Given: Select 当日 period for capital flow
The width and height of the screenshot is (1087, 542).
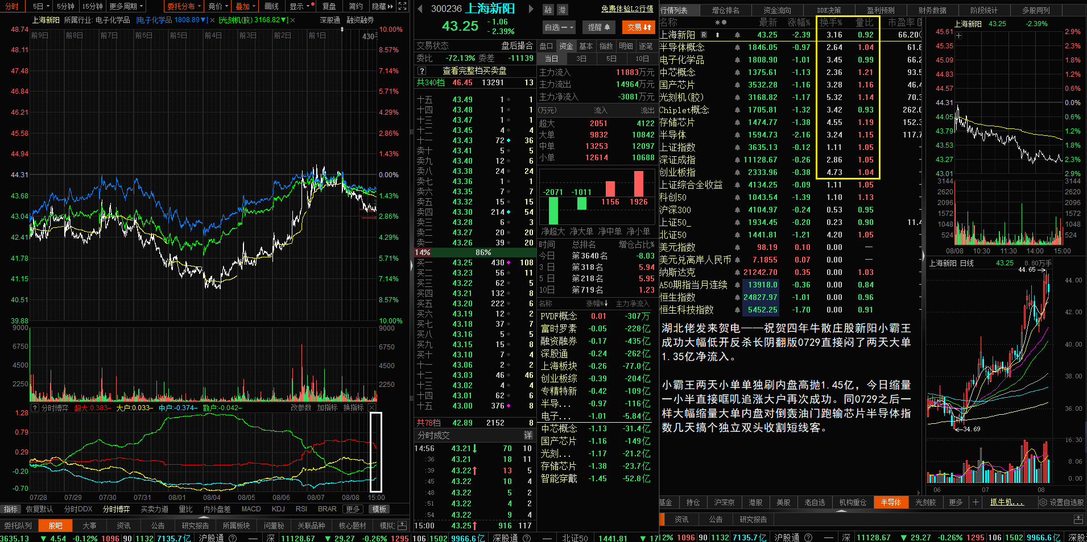Looking at the screenshot, I should [x=551, y=59].
